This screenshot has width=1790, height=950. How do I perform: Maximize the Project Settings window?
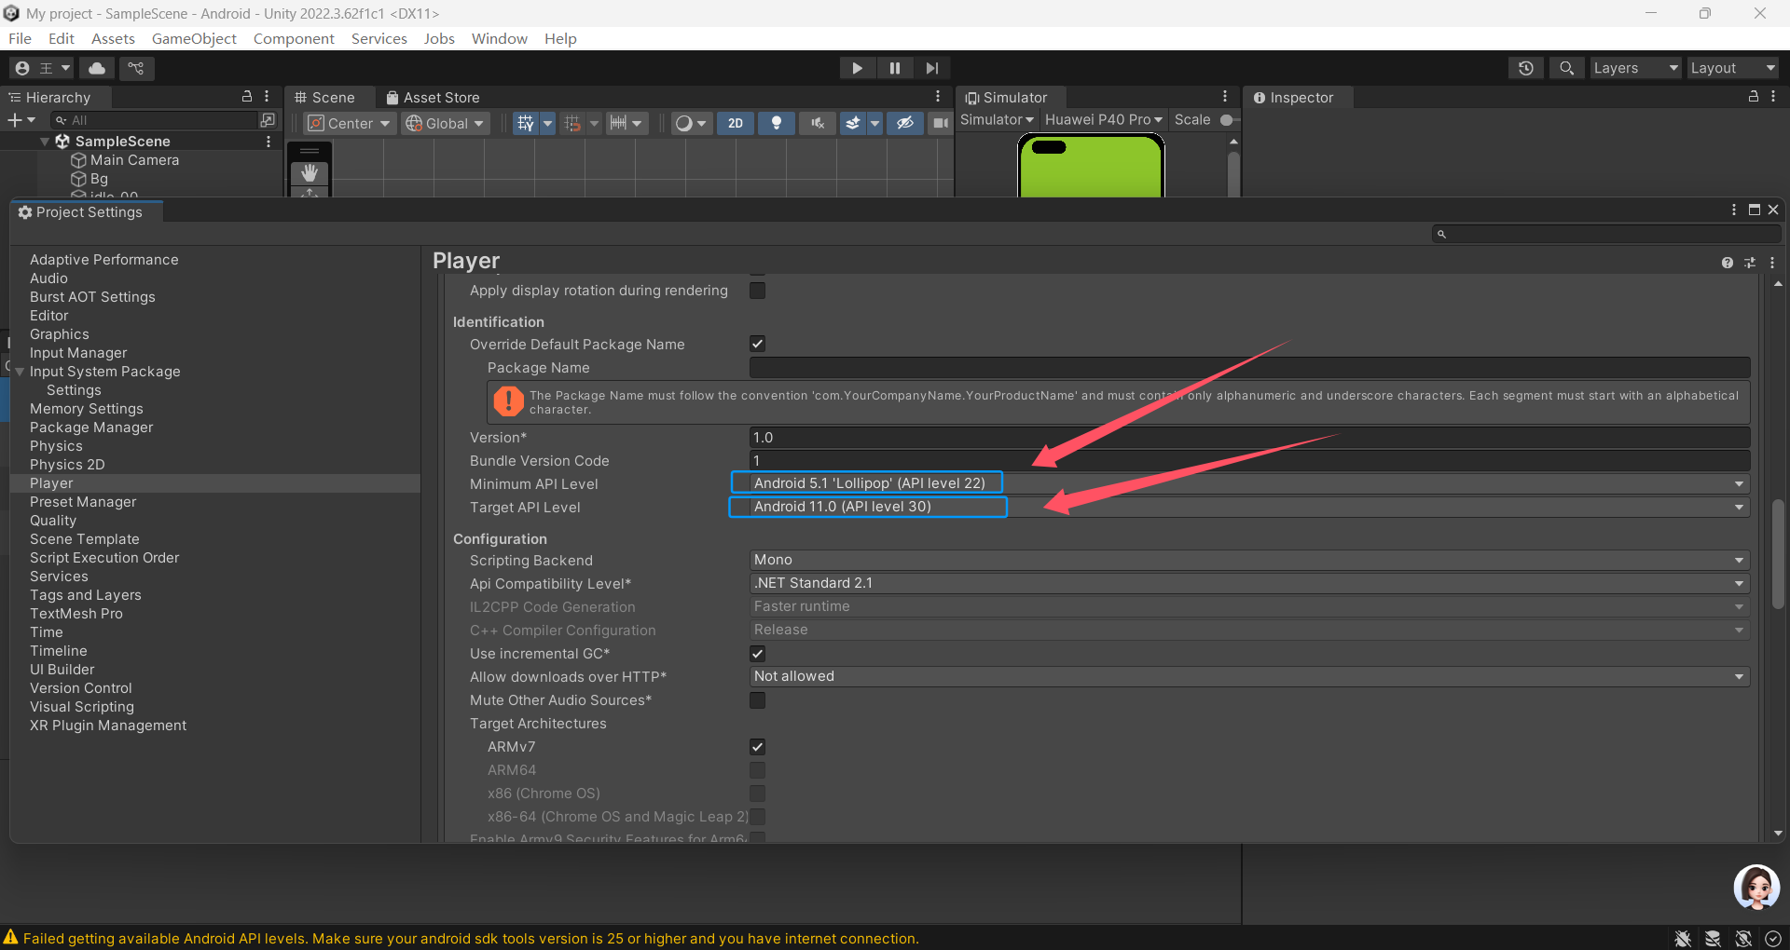click(x=1754, y=210)
